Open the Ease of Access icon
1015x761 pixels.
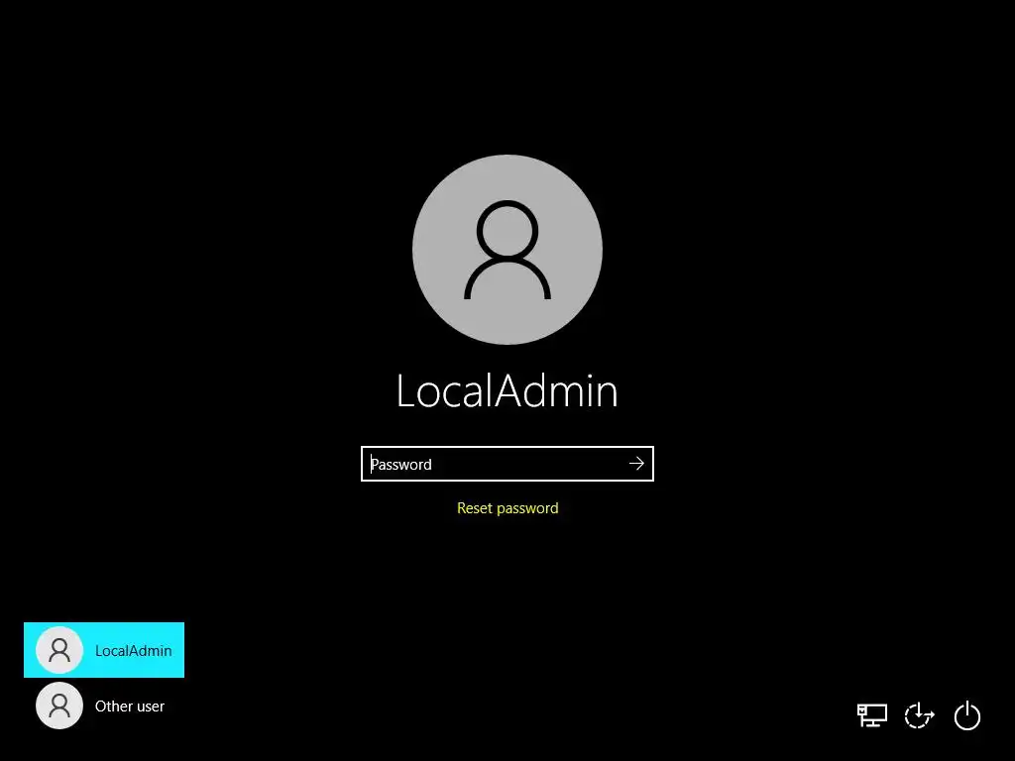pos(919,715)
